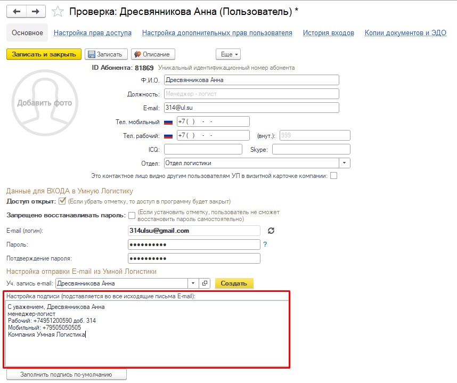457x383 pixels.
Task: Click the Уч. запись e-mail field
Action: (122, 283)
